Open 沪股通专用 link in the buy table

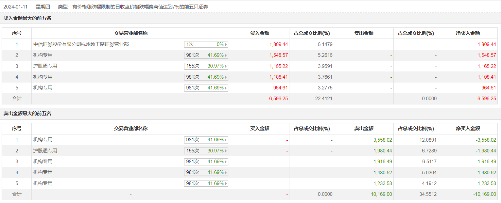click(45, 66)
